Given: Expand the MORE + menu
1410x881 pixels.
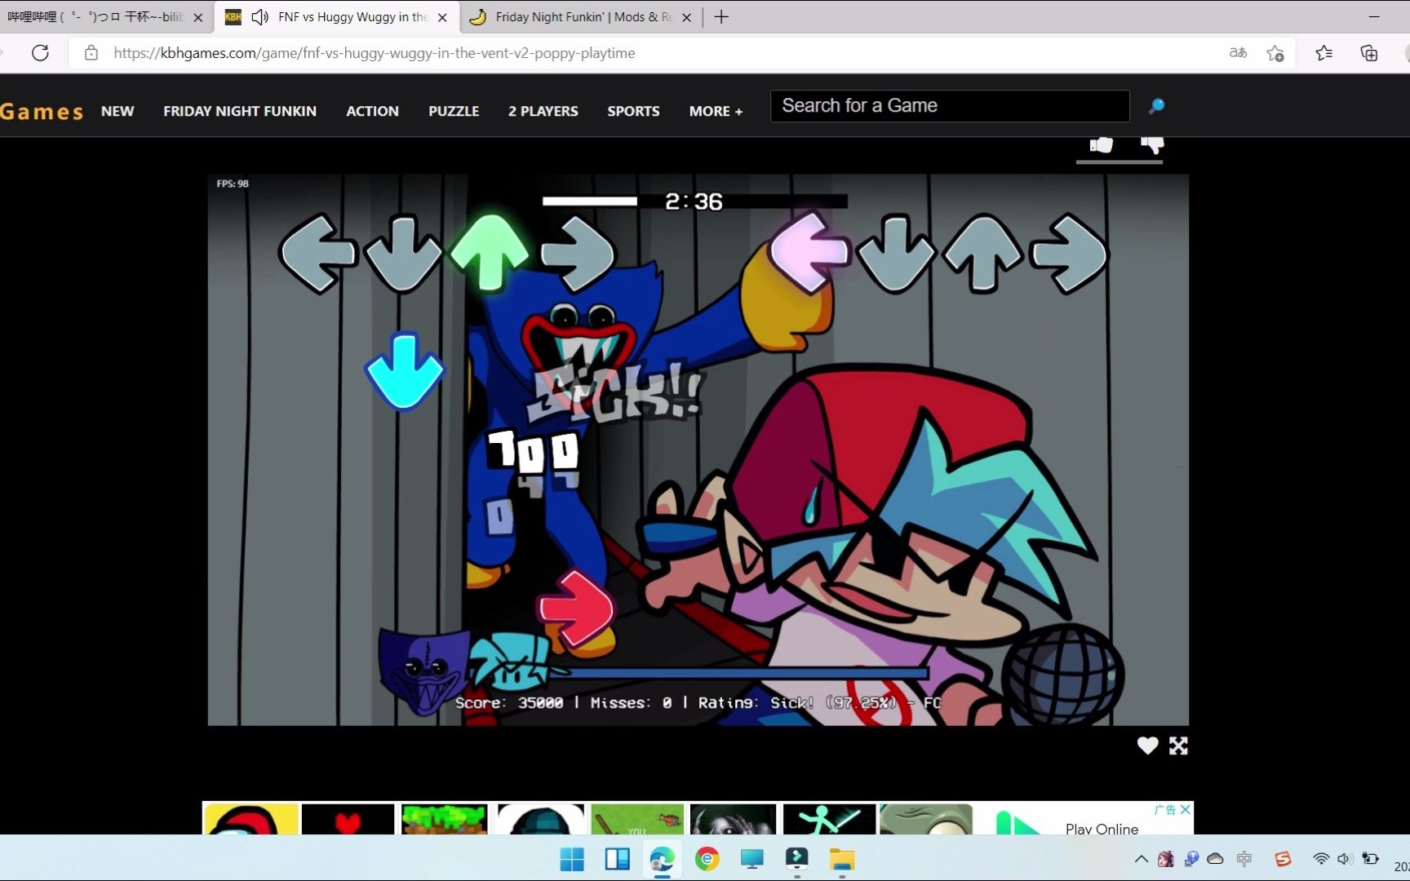Looking at the screenshot, I should 716,111.
